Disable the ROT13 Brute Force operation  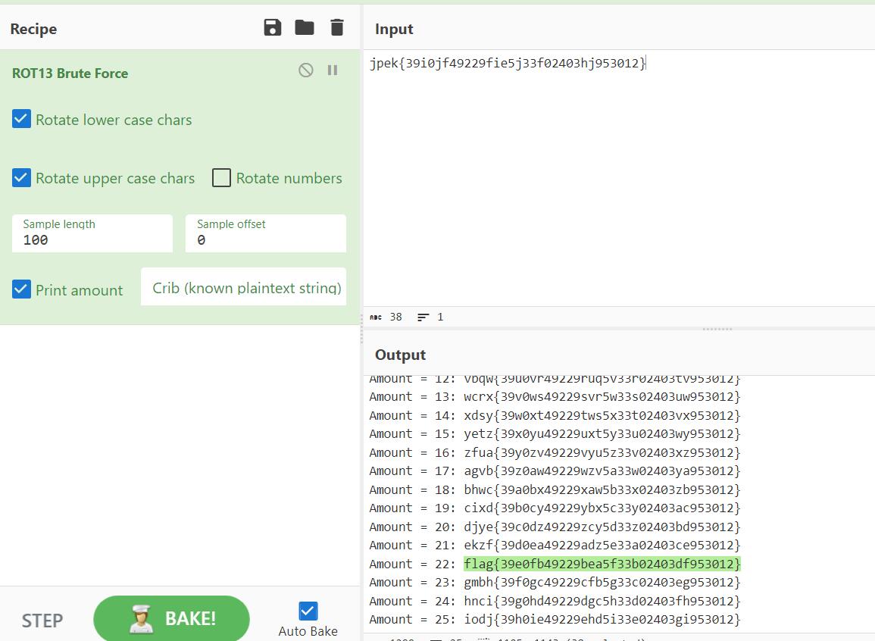click(x=306, y=70)
